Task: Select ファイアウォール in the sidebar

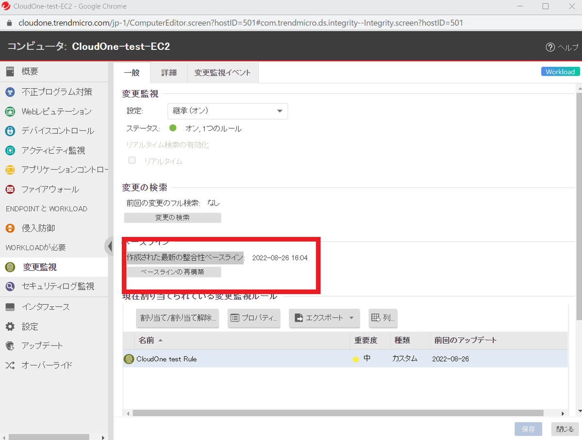Action: tap(54, 189)
